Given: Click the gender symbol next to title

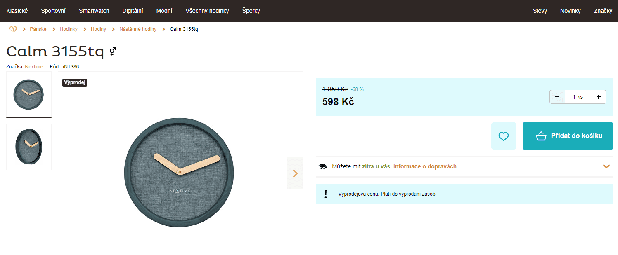Looking at the screenshot, I should (112, 52).
